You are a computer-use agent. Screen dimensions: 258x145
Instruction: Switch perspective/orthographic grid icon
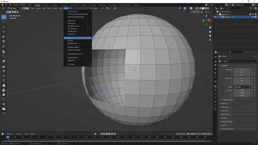point(210,40)
